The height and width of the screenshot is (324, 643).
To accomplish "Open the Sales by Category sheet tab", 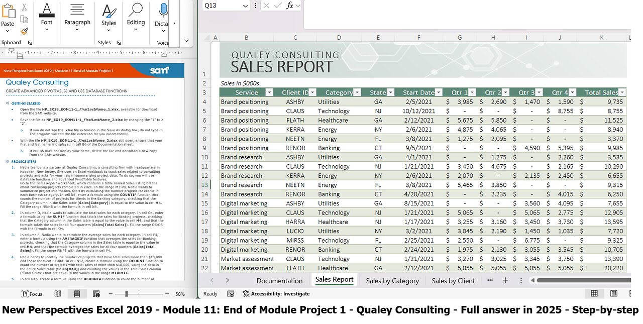I will point(392,281).
